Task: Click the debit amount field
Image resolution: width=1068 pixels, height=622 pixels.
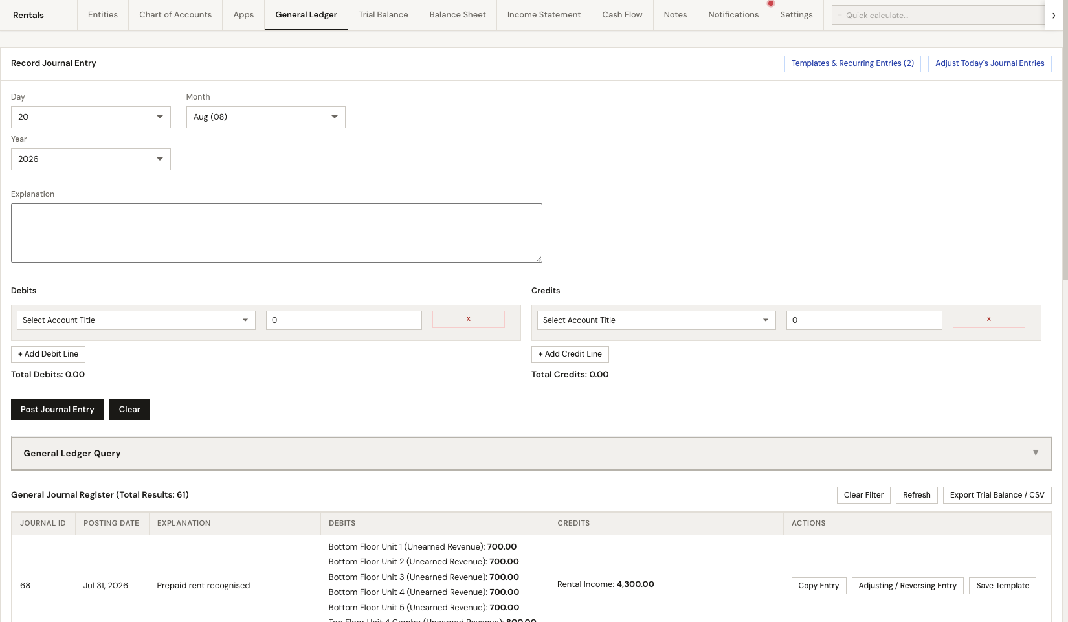Action: [344, 320]
